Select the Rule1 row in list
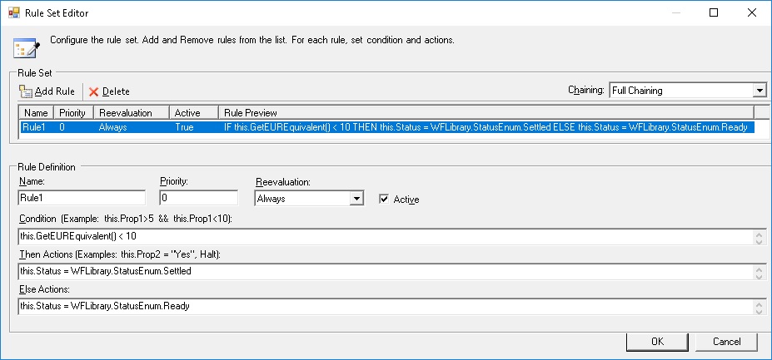The image size is (772, 360). point(386,127)
